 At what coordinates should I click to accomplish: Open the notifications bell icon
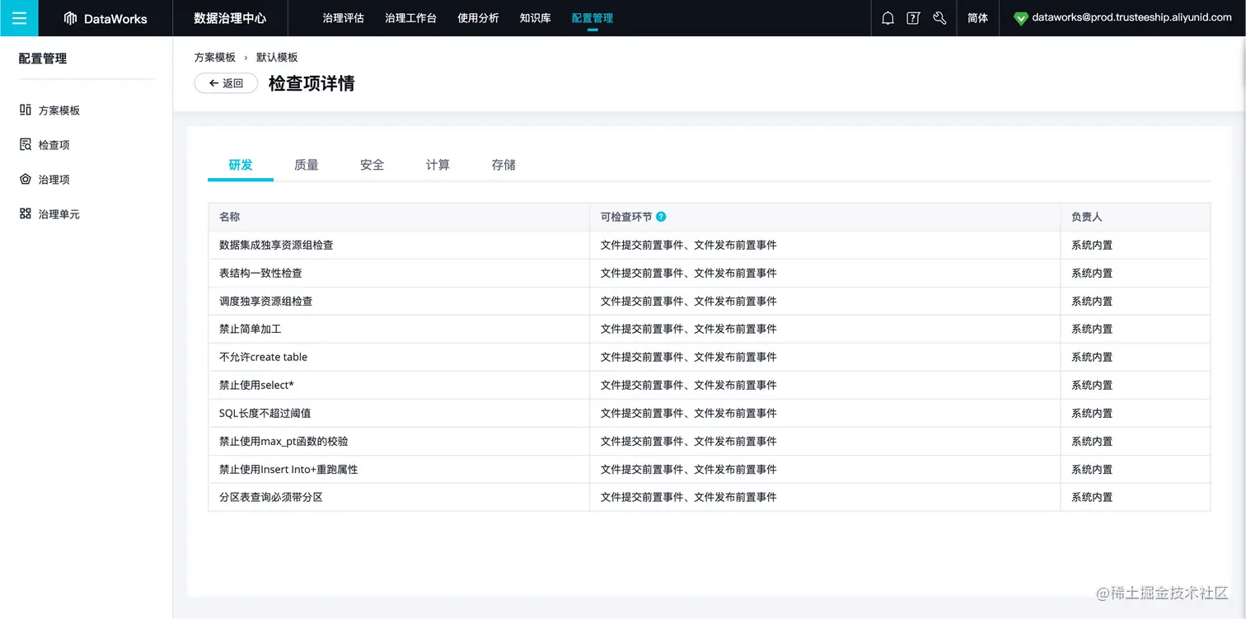(888, 18)
